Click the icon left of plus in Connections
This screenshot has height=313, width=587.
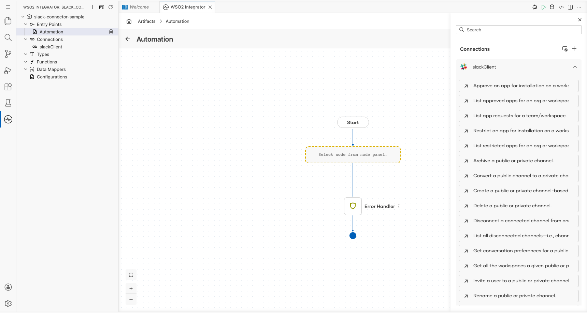pyautogui.click(x=565, y=49)
